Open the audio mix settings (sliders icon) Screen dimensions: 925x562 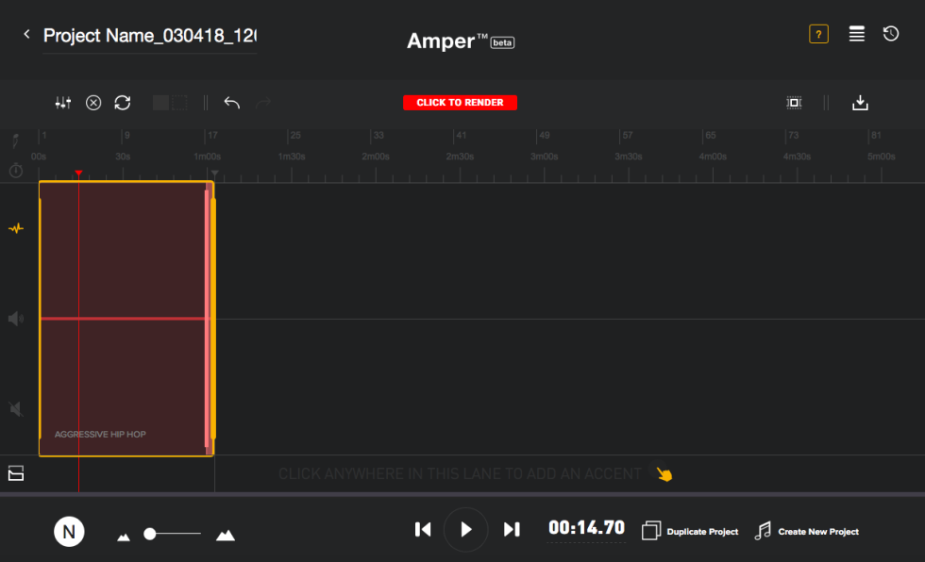pos(63,102)
